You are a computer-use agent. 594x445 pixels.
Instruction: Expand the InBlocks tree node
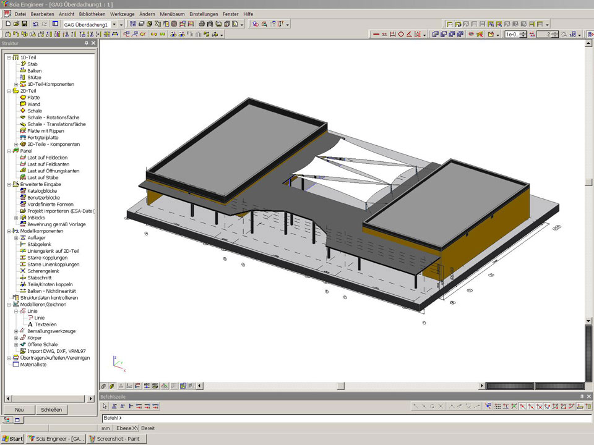pyautogui.click(x=16, y=218)
